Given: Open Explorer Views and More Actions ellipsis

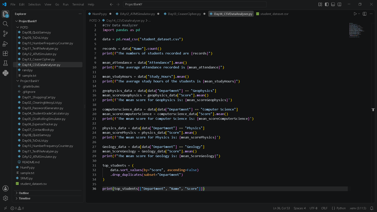Looking at the screenshot, I should [x=80, y=14].
